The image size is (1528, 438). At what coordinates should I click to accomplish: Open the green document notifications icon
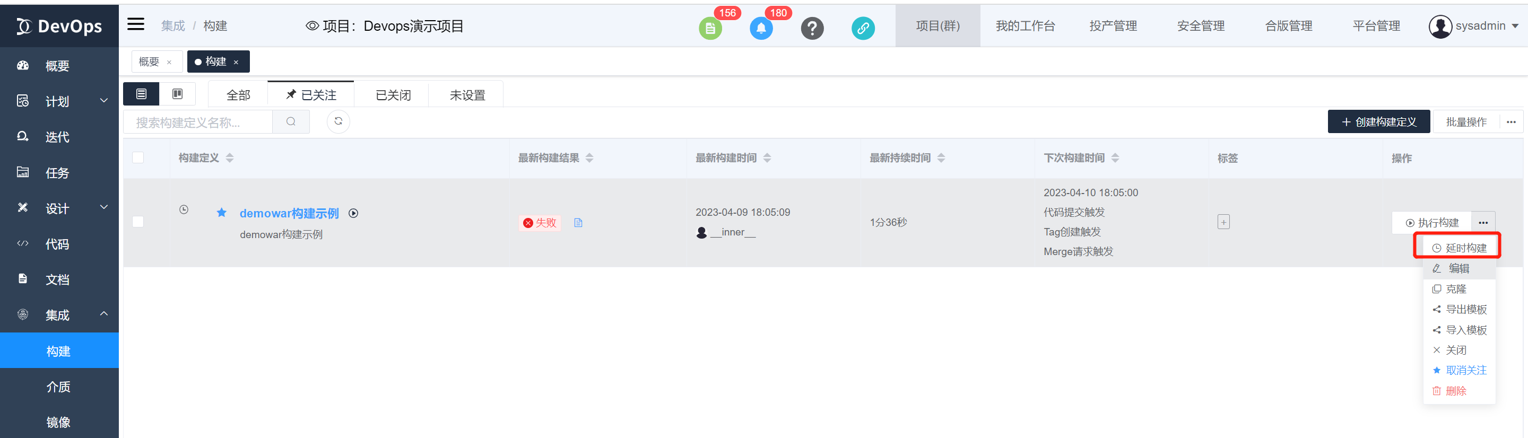click(x=710, y=28)
